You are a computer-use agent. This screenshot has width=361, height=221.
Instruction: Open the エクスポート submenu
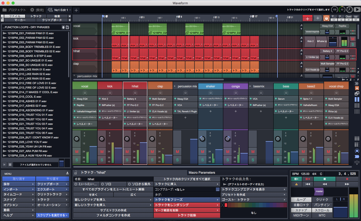pyautogui.click(x=53, y=189)
